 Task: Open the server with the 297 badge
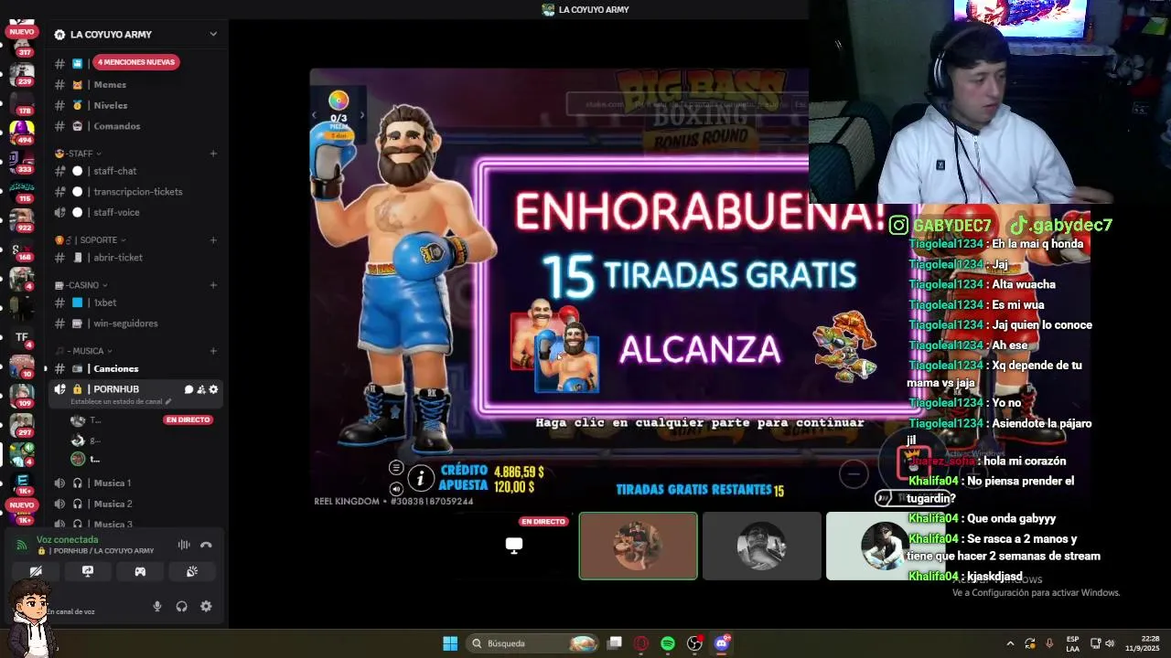[x=22, y=425]
